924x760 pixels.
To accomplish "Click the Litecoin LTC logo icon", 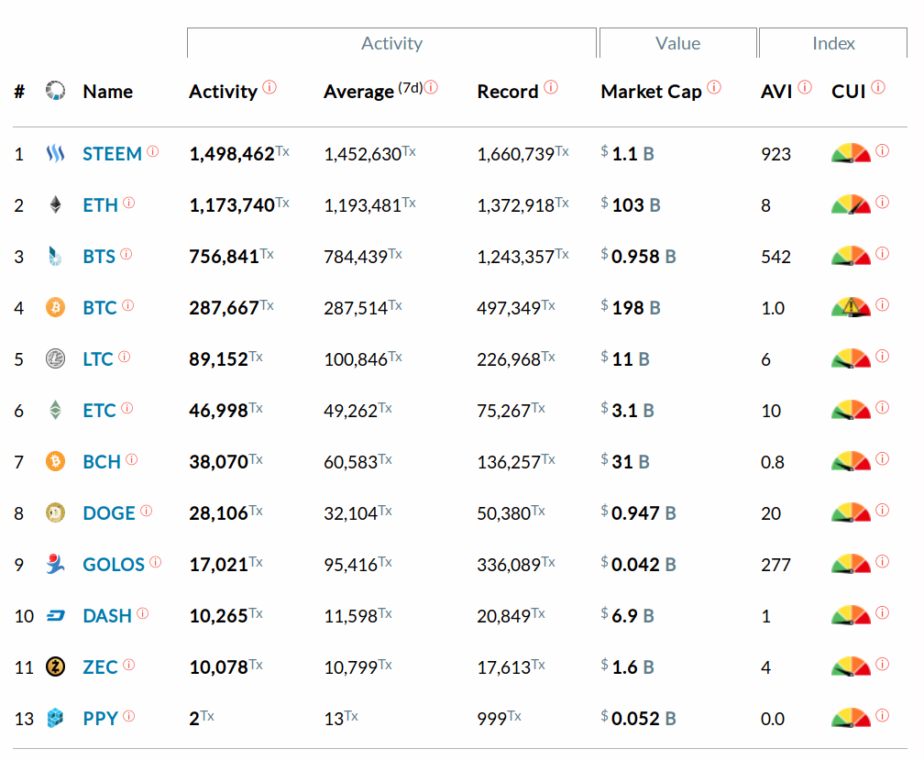I will pyautogui.click(x=55, y=358).
